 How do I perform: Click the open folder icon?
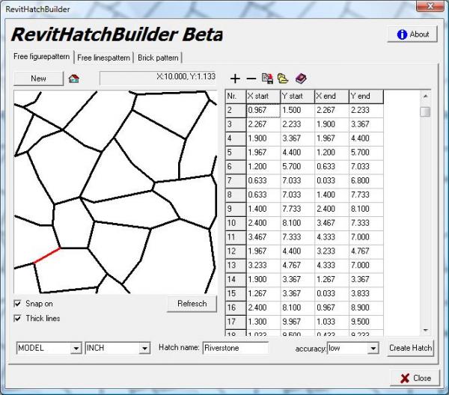click(x=283, y=79)
